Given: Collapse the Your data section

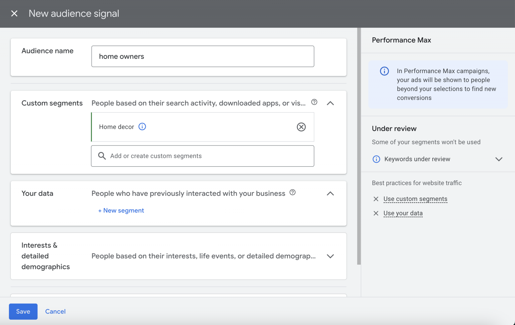Looking at the screenshot, I should [x=330, y=193].
